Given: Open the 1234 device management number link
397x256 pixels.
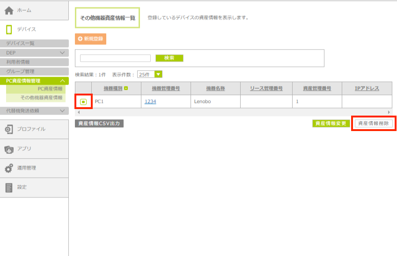Looking at the screenshot, I should click(x=150, y=102).
